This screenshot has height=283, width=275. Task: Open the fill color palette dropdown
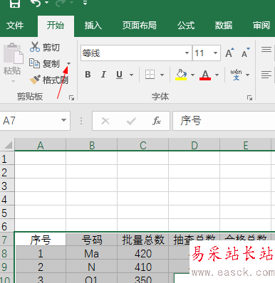192,75
